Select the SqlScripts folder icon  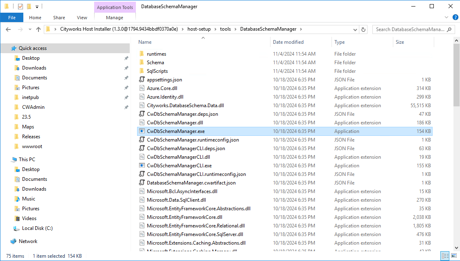point(142,71)
